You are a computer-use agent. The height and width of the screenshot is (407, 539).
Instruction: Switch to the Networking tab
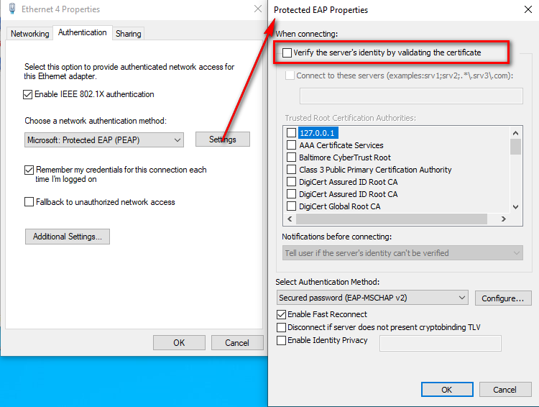pyautogui.click(x=30, y=34)
